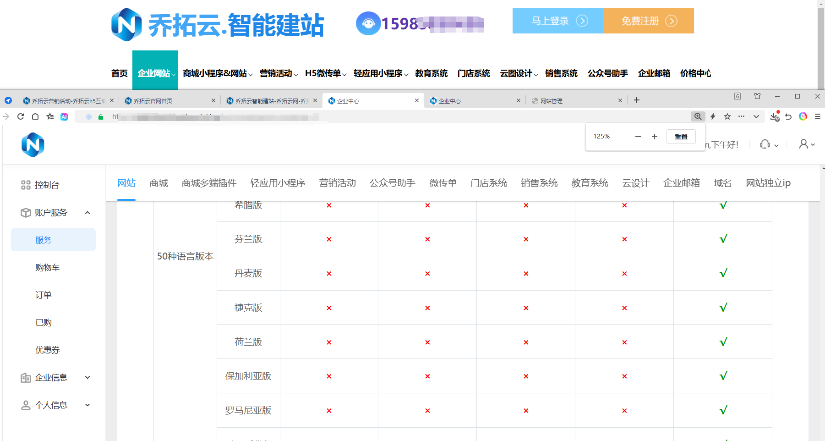Expand the 商城小程序&网站 dropdown
The image size is (825, 441).
(218, 73)
